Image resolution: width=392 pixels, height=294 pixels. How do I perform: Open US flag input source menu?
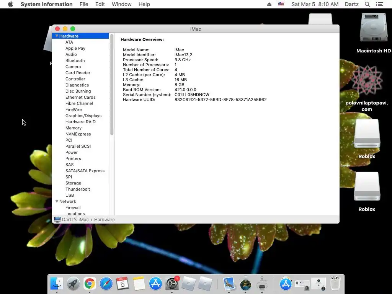[281, 4]
